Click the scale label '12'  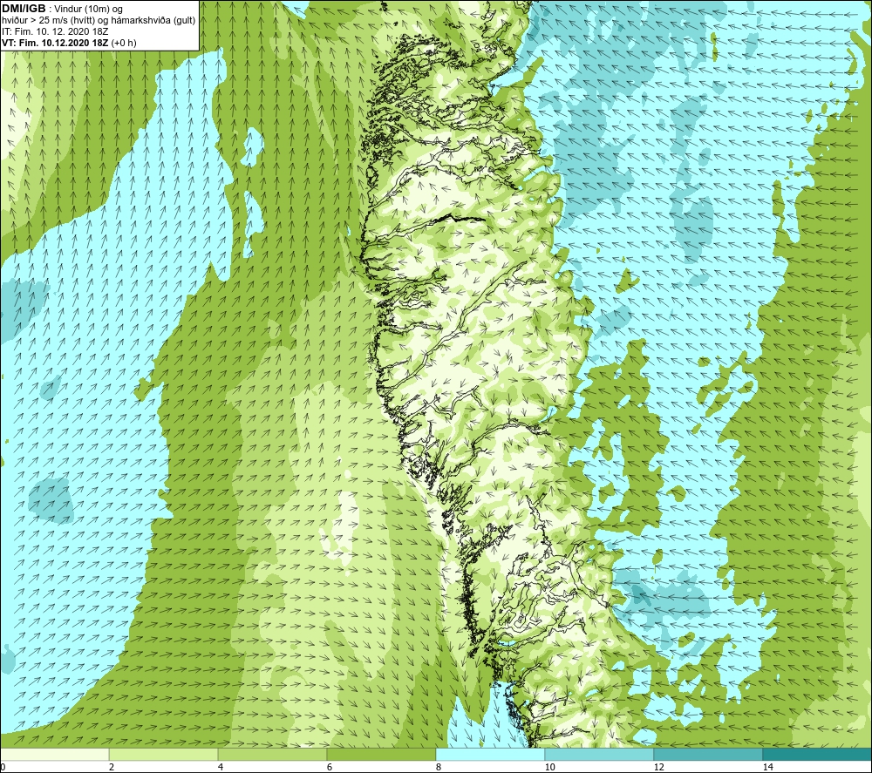coord(658,767)
